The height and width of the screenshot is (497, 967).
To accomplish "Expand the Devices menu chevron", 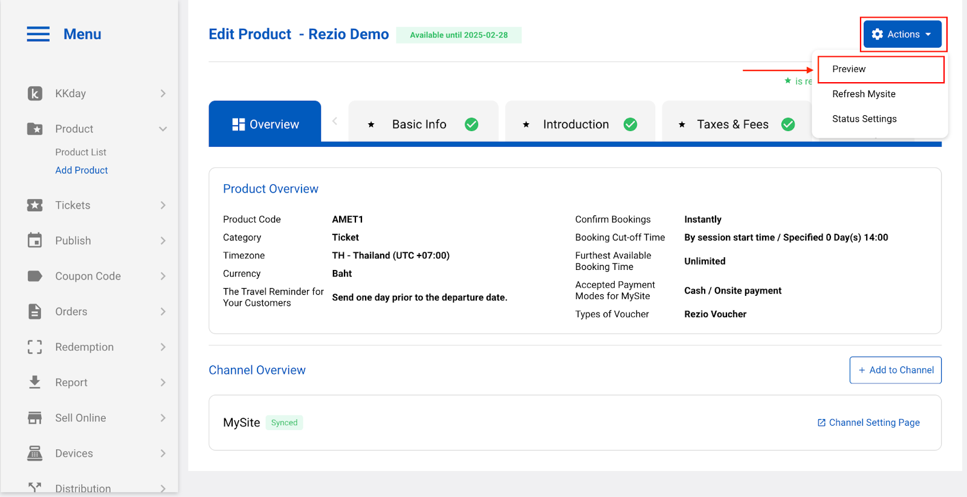I will pos(163,454).
